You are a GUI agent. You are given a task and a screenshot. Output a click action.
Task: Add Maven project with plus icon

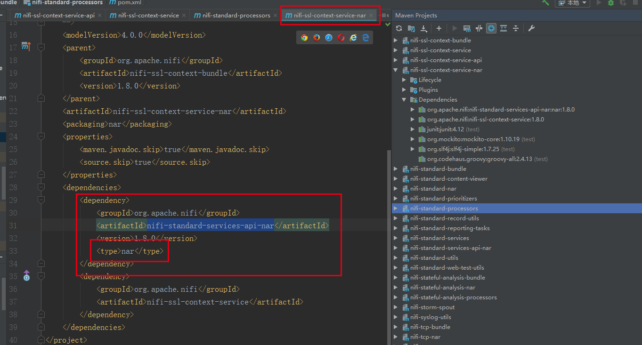(x=439, y=28)
